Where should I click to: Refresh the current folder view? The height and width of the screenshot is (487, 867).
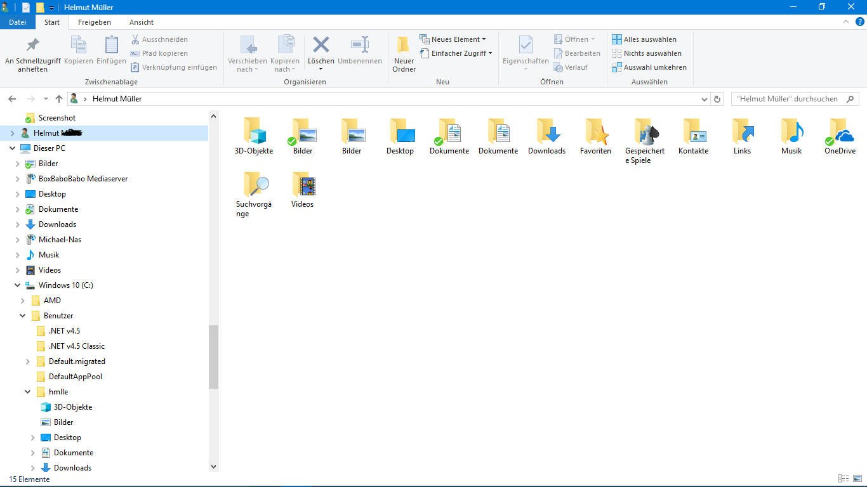[718, 99]
